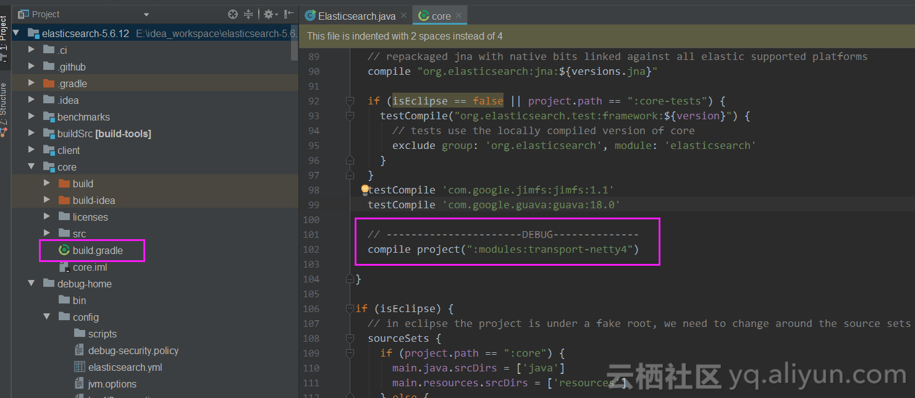Expand the .github folder
Viewport: 915px width, 398px height.
[32, 67]
